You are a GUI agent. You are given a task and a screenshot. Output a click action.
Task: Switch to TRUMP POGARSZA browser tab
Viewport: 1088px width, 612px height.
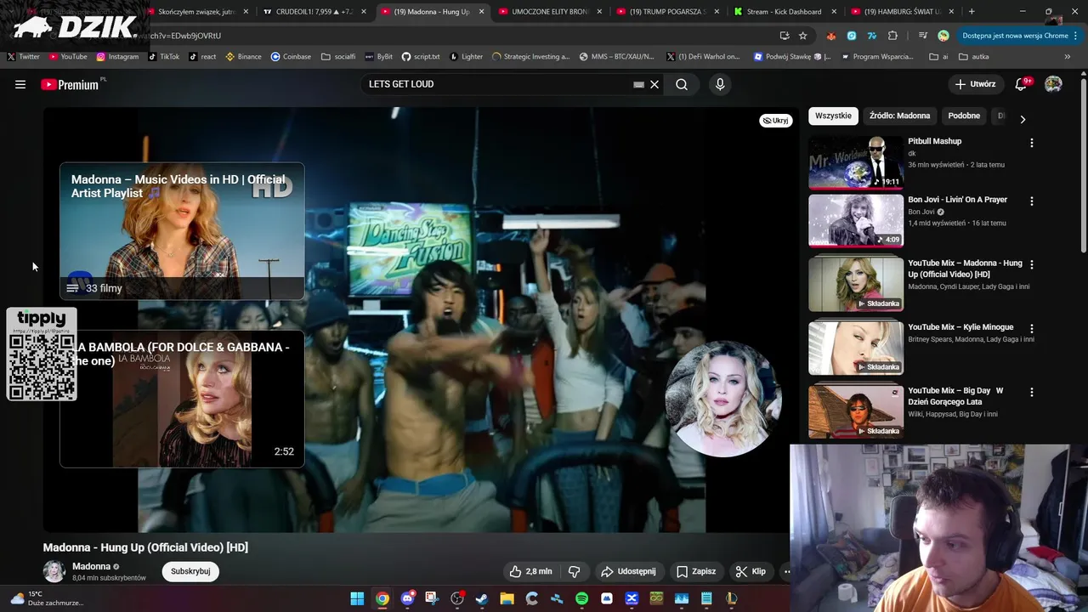[667, 12]
